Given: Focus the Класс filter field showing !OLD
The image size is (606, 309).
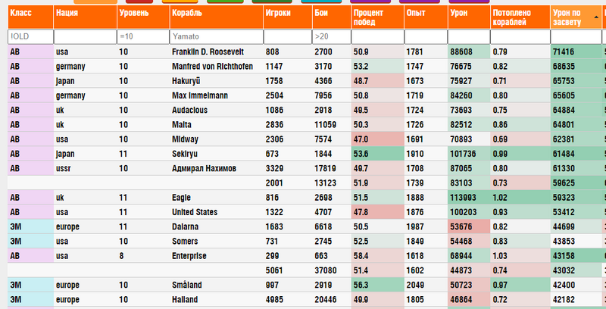Looking at the screenshot, I should pos(30,36).
